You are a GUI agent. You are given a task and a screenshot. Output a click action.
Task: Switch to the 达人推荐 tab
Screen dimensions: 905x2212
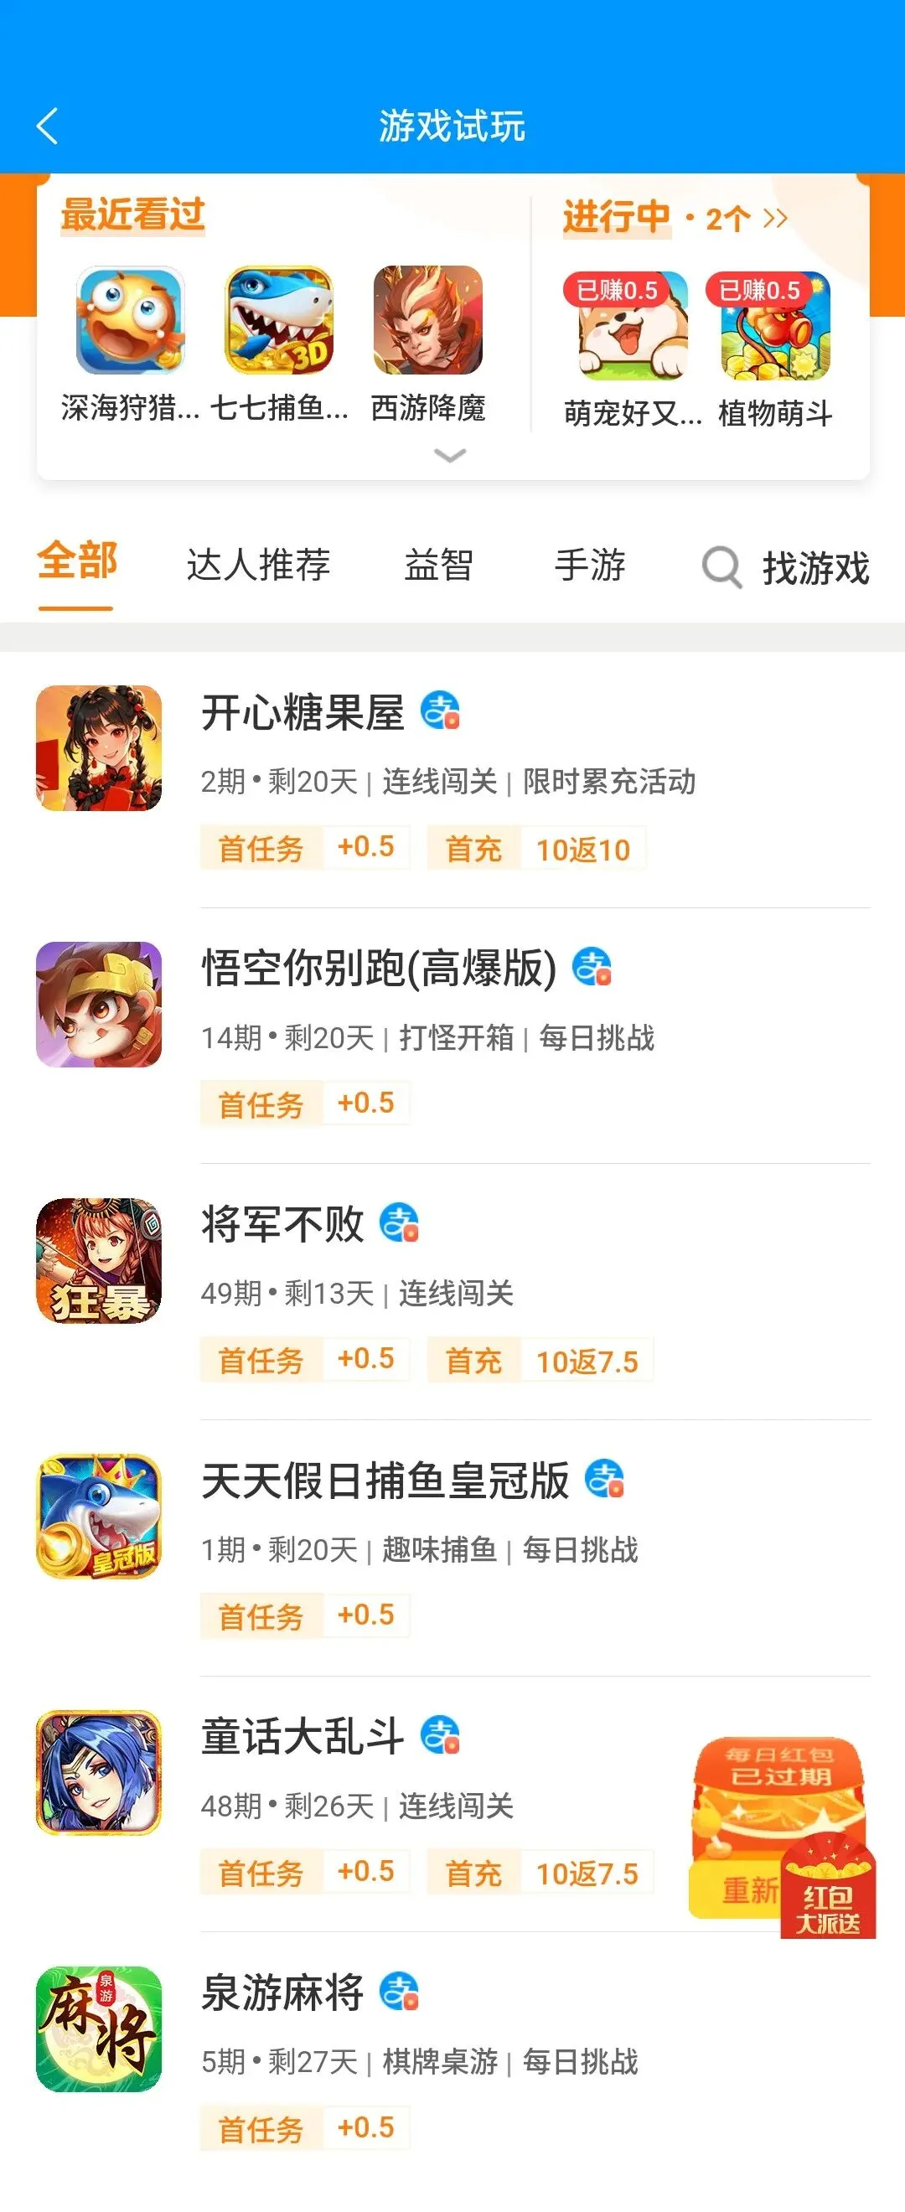coord(258,565)
